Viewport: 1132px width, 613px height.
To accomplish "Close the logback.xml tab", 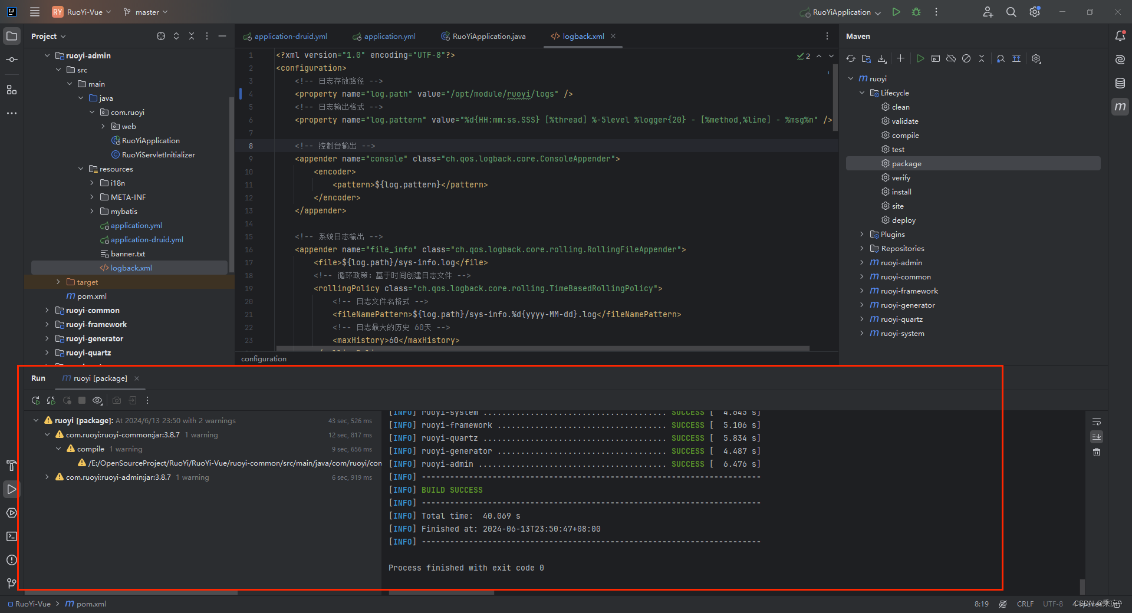I will [613, 36].
